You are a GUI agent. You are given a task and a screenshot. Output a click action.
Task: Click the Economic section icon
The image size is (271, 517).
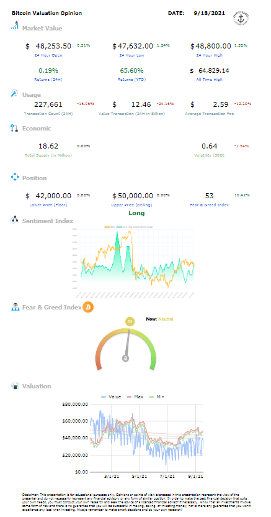pyautogui.click(x=14, y=128)
